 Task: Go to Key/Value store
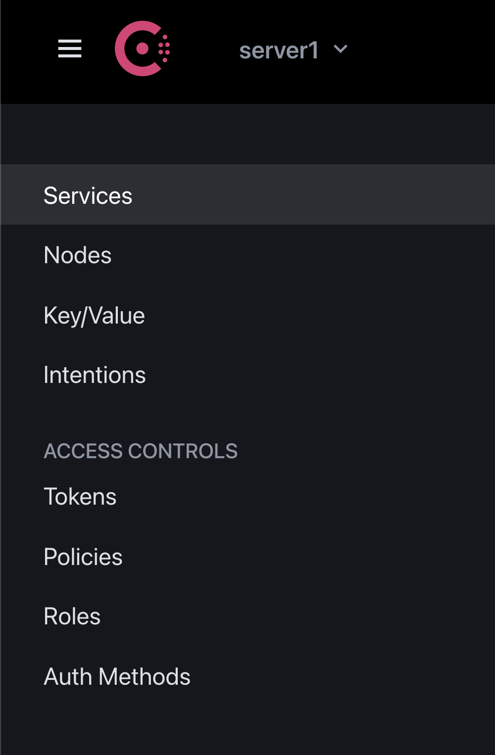(94, 316)
